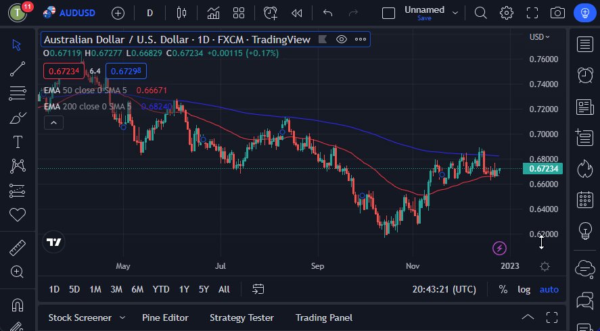This screenshot has width=600, height=331.
Task: Toggle auto price scale
Action: tap(549, 289)
